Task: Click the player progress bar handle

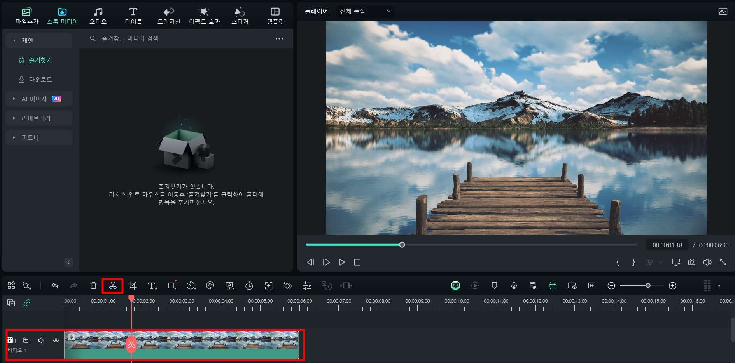Action: (402, 245)
